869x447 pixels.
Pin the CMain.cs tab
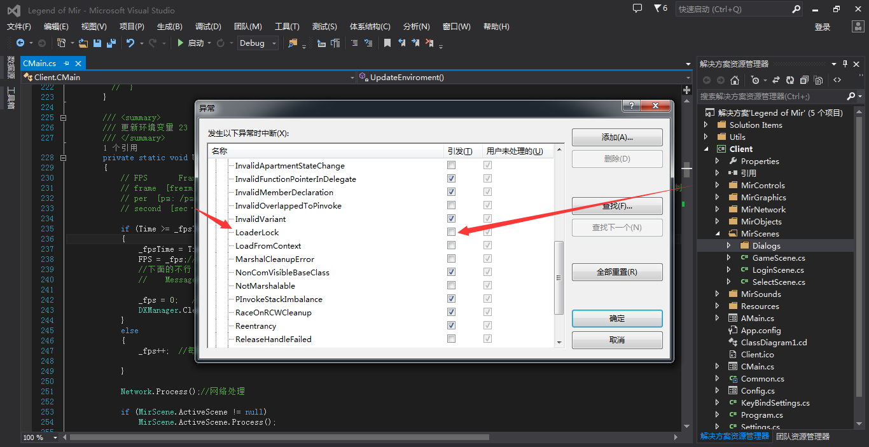pyautogui.click(x=66, y=64)
